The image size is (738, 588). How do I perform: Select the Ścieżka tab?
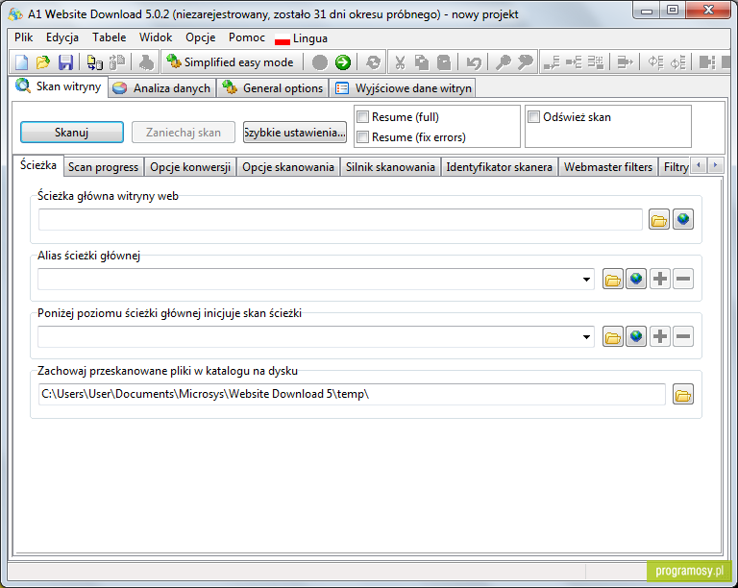point(38,165)
